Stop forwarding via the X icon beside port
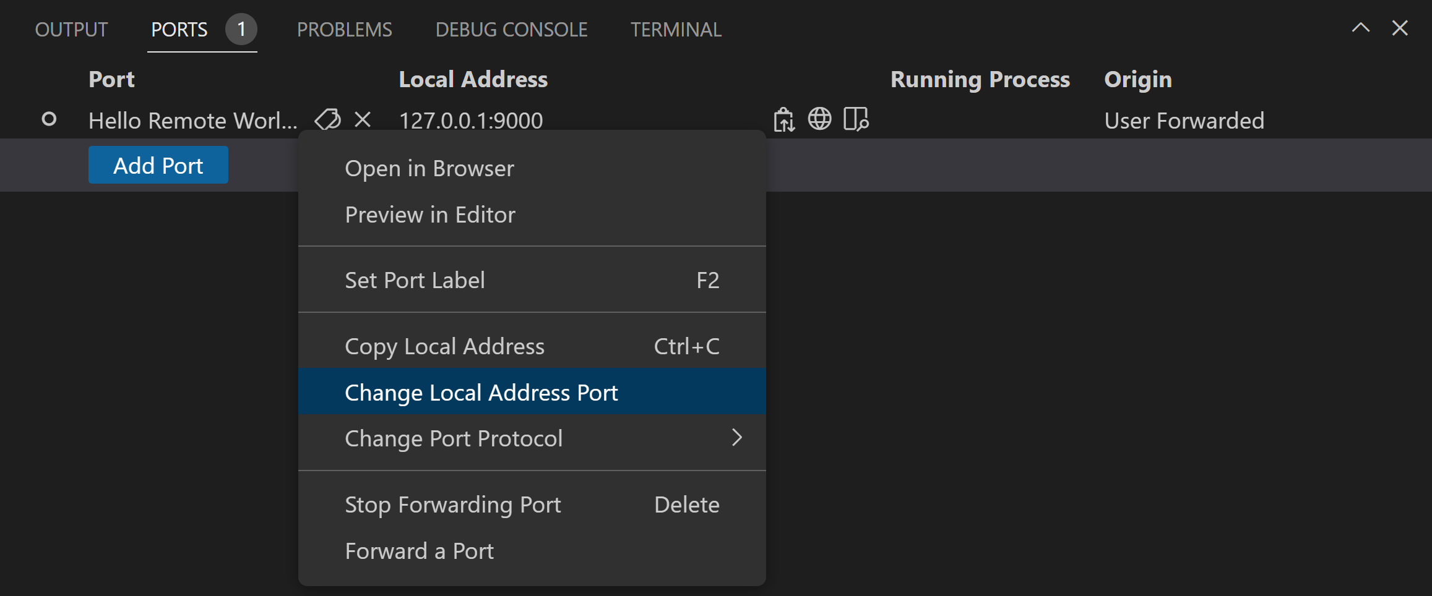This screenshot has width=1432, height=596. point(363,119)
